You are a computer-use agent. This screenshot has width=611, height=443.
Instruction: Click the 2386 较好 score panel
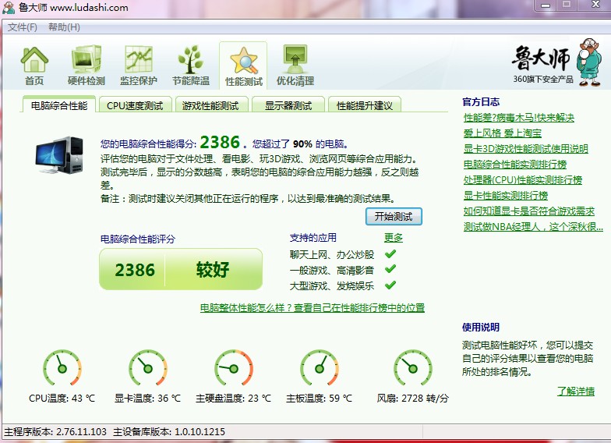[181, 269]
